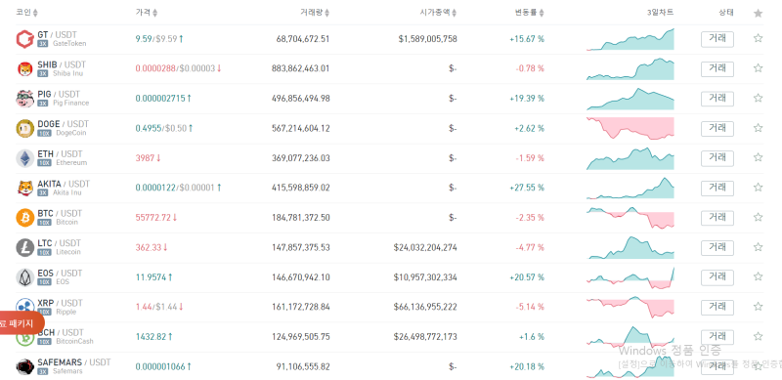Viewport: 782px width, 380px height.
Task: Click the GateToken coin logo icon
Action: (x=25, y=39)
